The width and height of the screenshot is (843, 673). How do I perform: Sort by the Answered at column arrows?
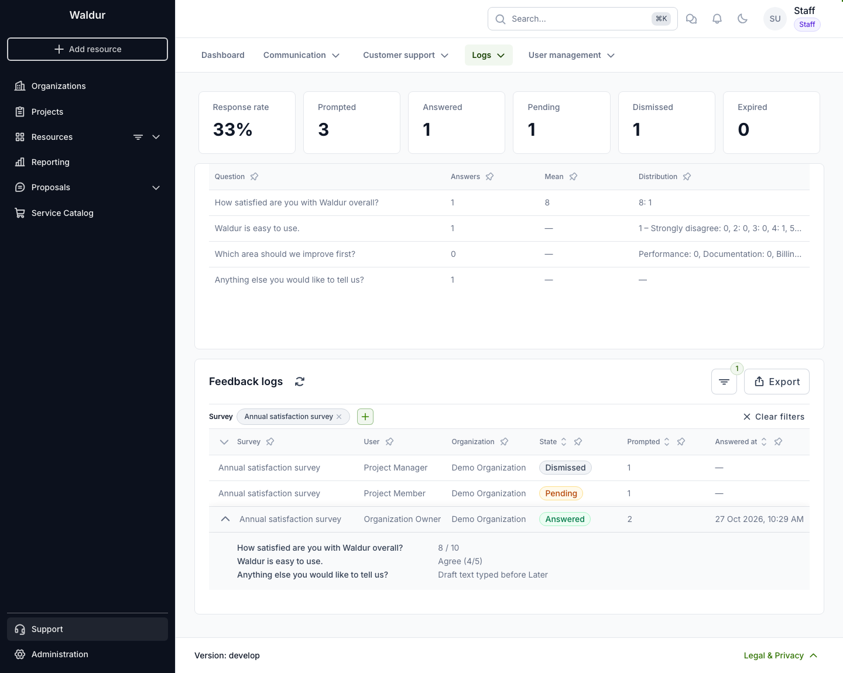pyautogui.click(x=763, y=442)
